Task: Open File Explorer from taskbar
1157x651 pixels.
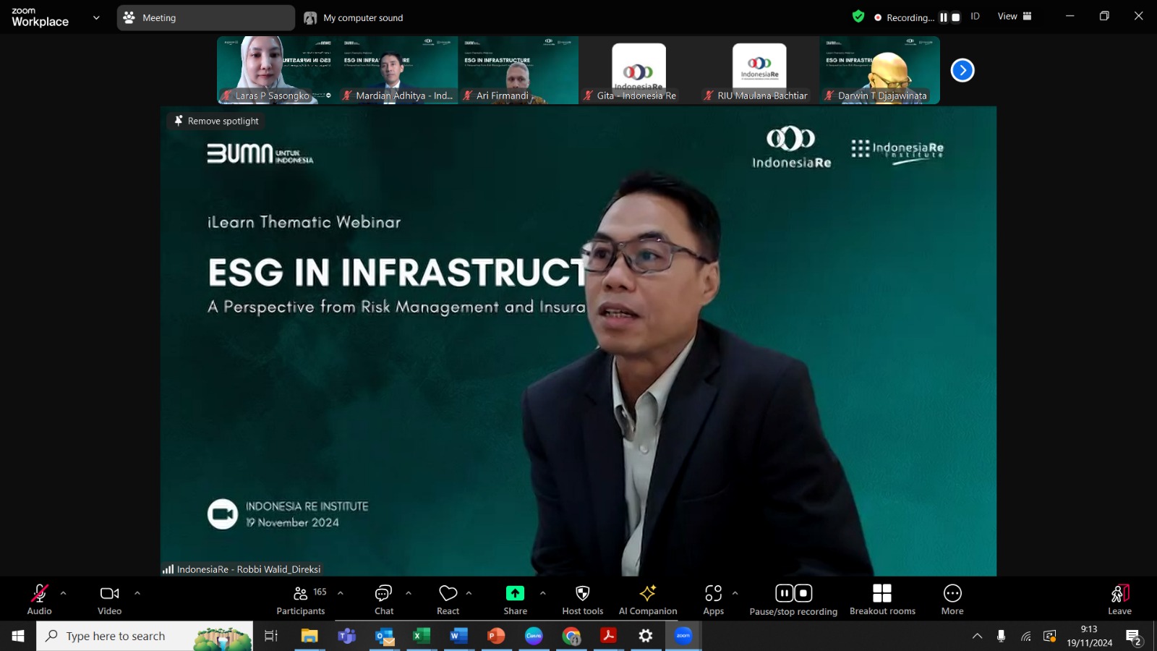Action: (x=309, y=636)
